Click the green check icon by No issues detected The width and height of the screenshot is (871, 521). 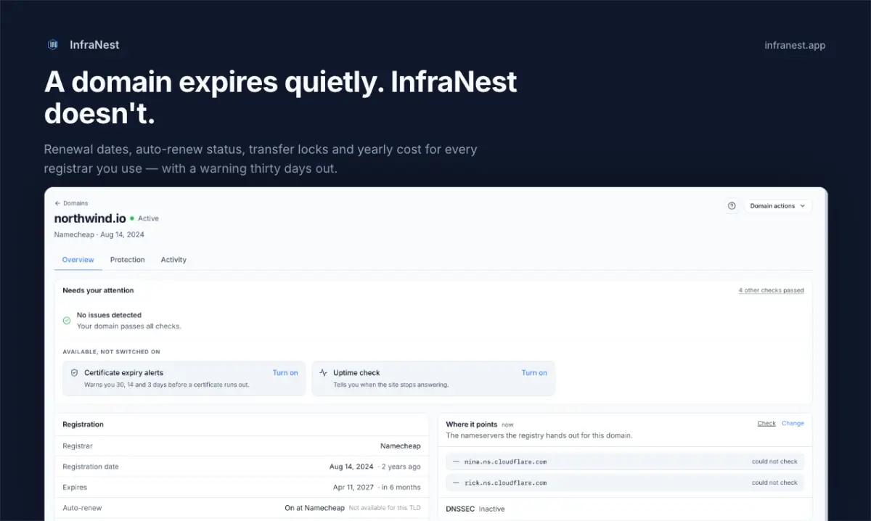click(67, 320)
